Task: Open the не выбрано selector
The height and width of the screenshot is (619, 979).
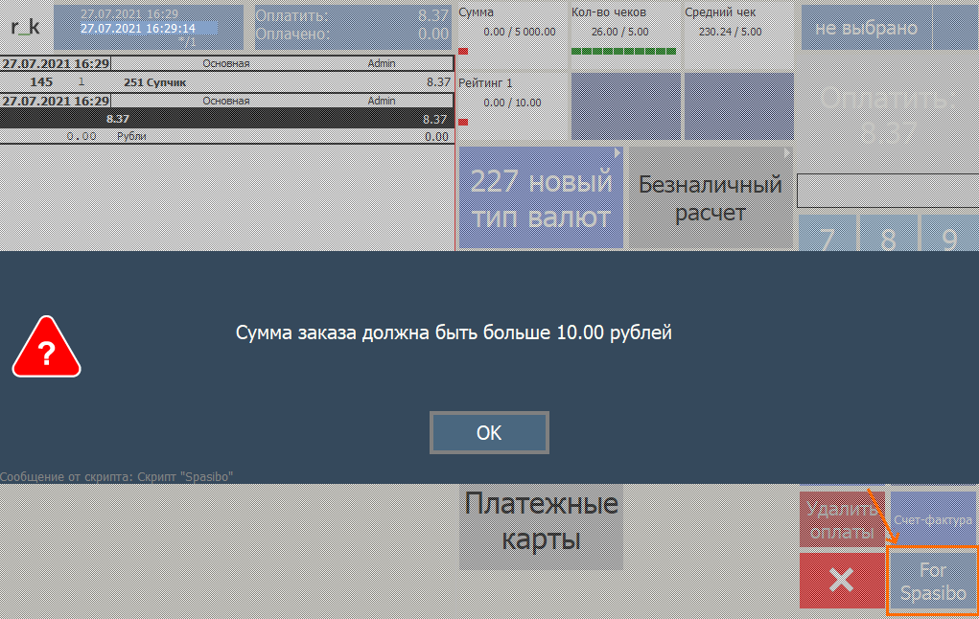Action: tap(865, 28)
